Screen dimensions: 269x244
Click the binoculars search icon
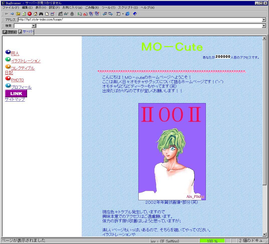(x=41, y=14)
